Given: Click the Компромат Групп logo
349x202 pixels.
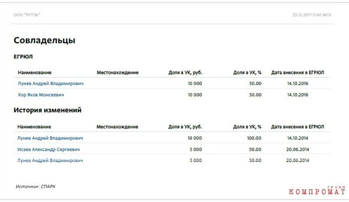Looking at the screenshot, I should (x=317, y=191).
